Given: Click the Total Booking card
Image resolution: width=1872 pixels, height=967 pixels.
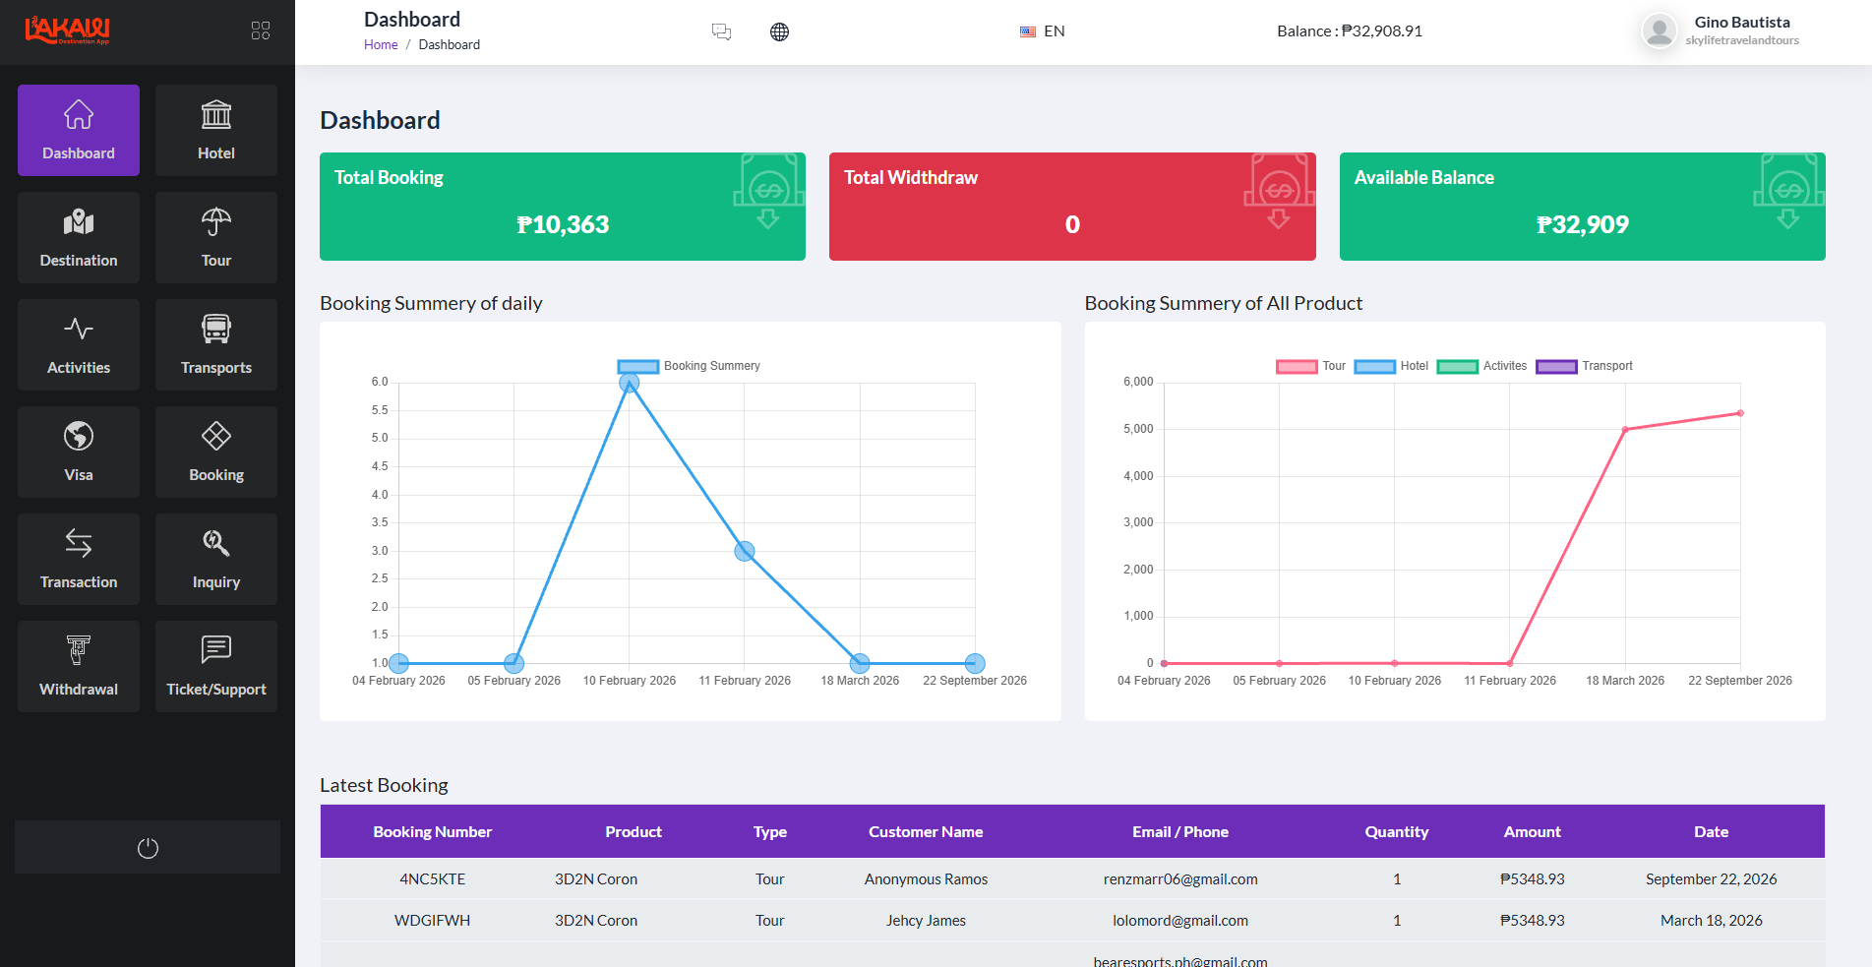Looking at the screenshot, I should tap(563, 207).
